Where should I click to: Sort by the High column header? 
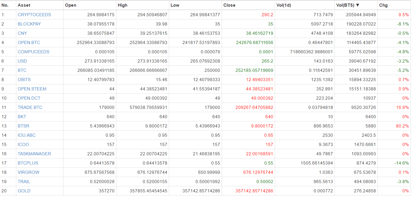click(123, 5)
